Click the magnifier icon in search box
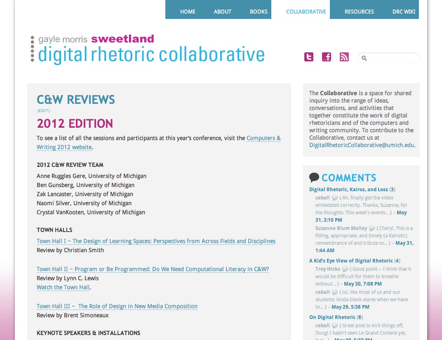The height and width of the screenshot is (340, 442). 364,58
